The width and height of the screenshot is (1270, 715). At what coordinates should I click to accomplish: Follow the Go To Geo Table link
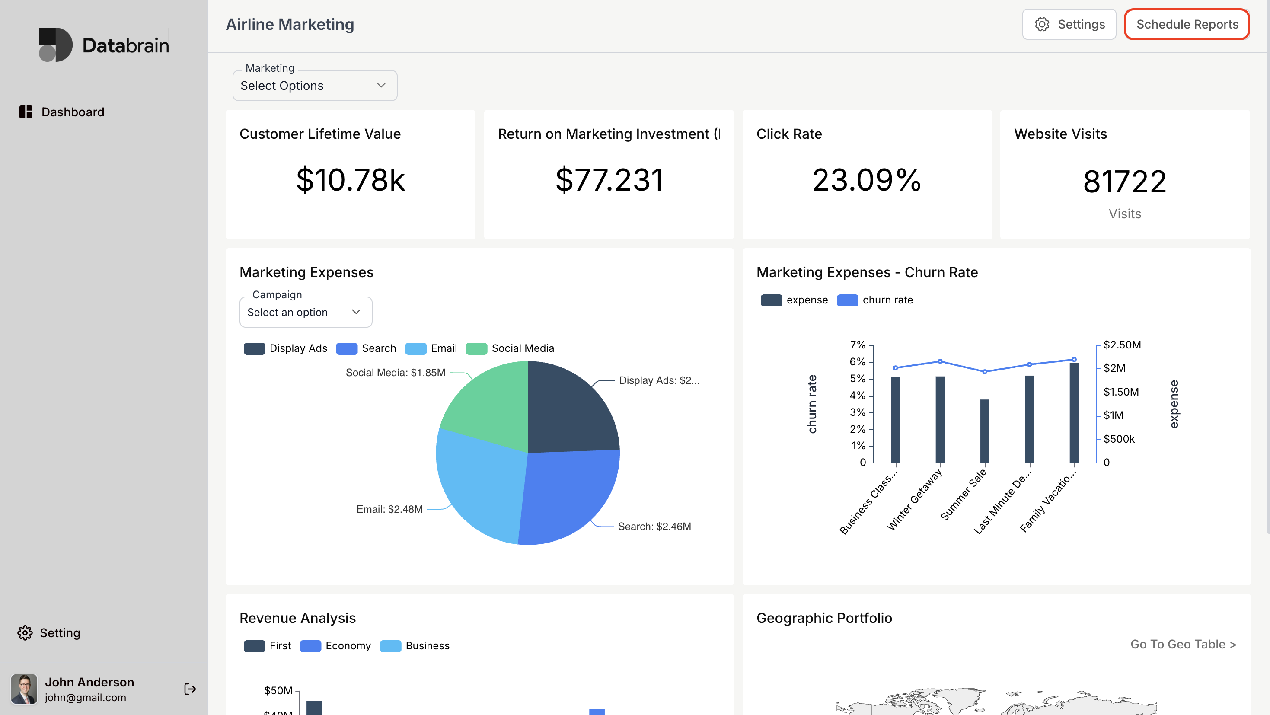coord(1183,644)
